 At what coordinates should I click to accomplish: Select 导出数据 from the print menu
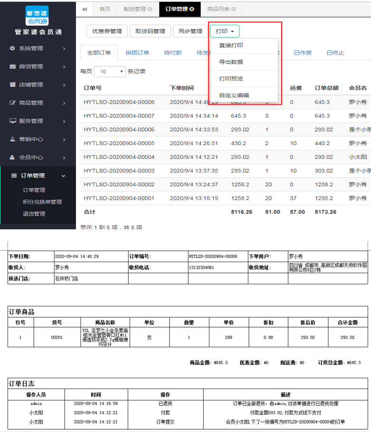pyautogui.click(x=244, y=62)
